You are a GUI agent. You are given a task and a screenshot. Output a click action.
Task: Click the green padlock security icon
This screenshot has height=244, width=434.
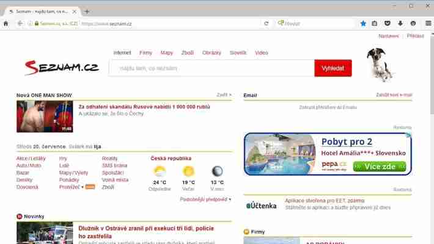click(x=37, y=24)
